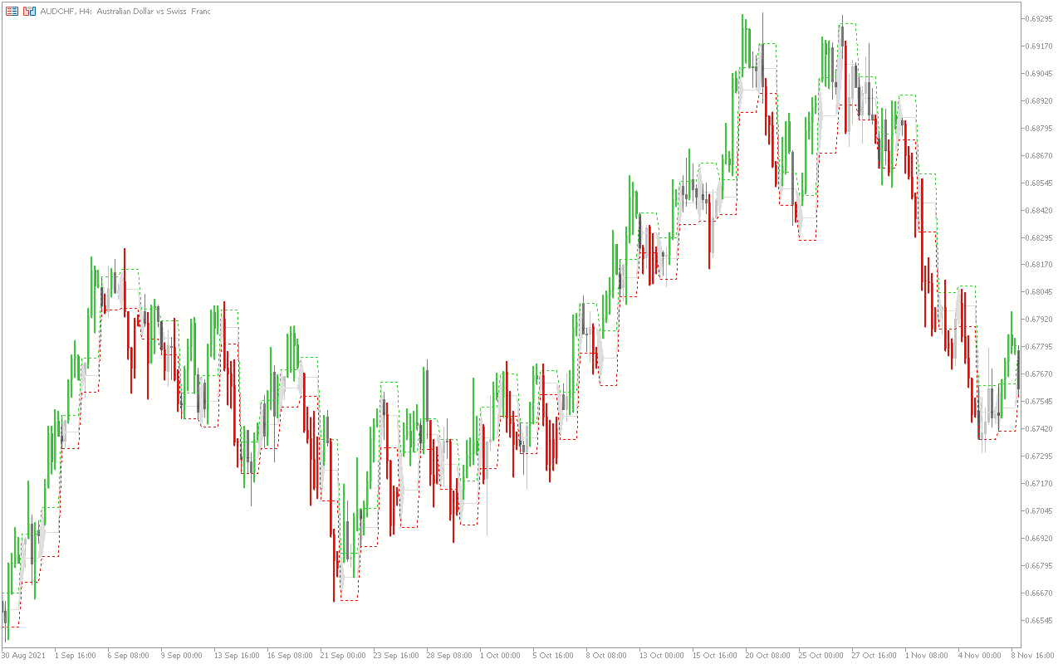Click the 8 Nov 16:00 time label
This screenshot has height=664, width=1063.
(x=1032, y=655)
